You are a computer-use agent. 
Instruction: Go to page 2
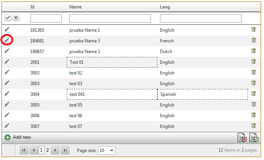tap(48, 150)
